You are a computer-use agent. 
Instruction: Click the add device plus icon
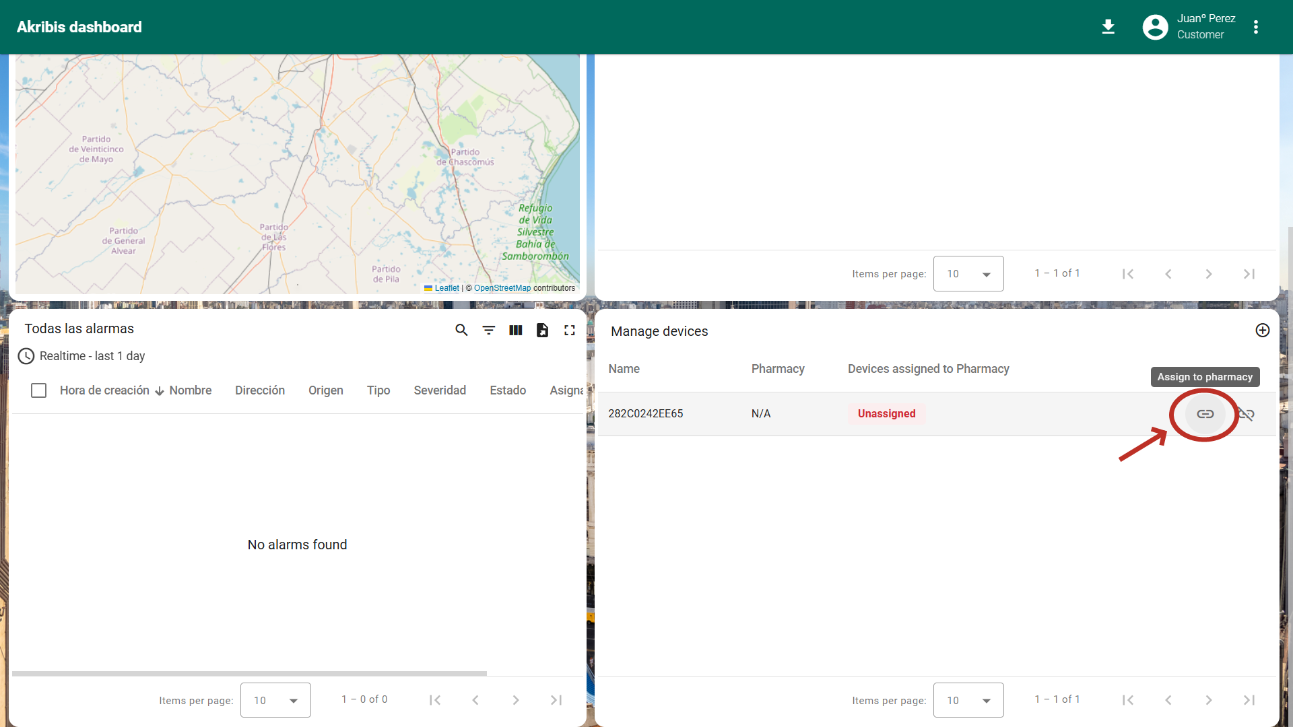1263,330
